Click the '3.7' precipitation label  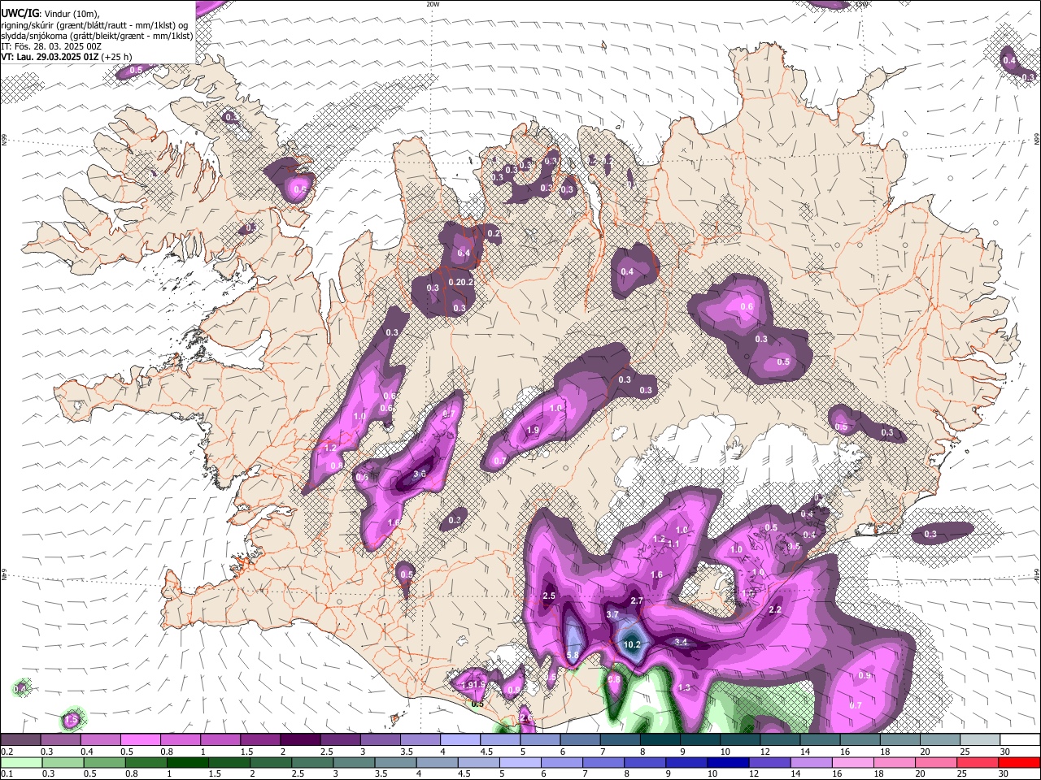(612, 615)
